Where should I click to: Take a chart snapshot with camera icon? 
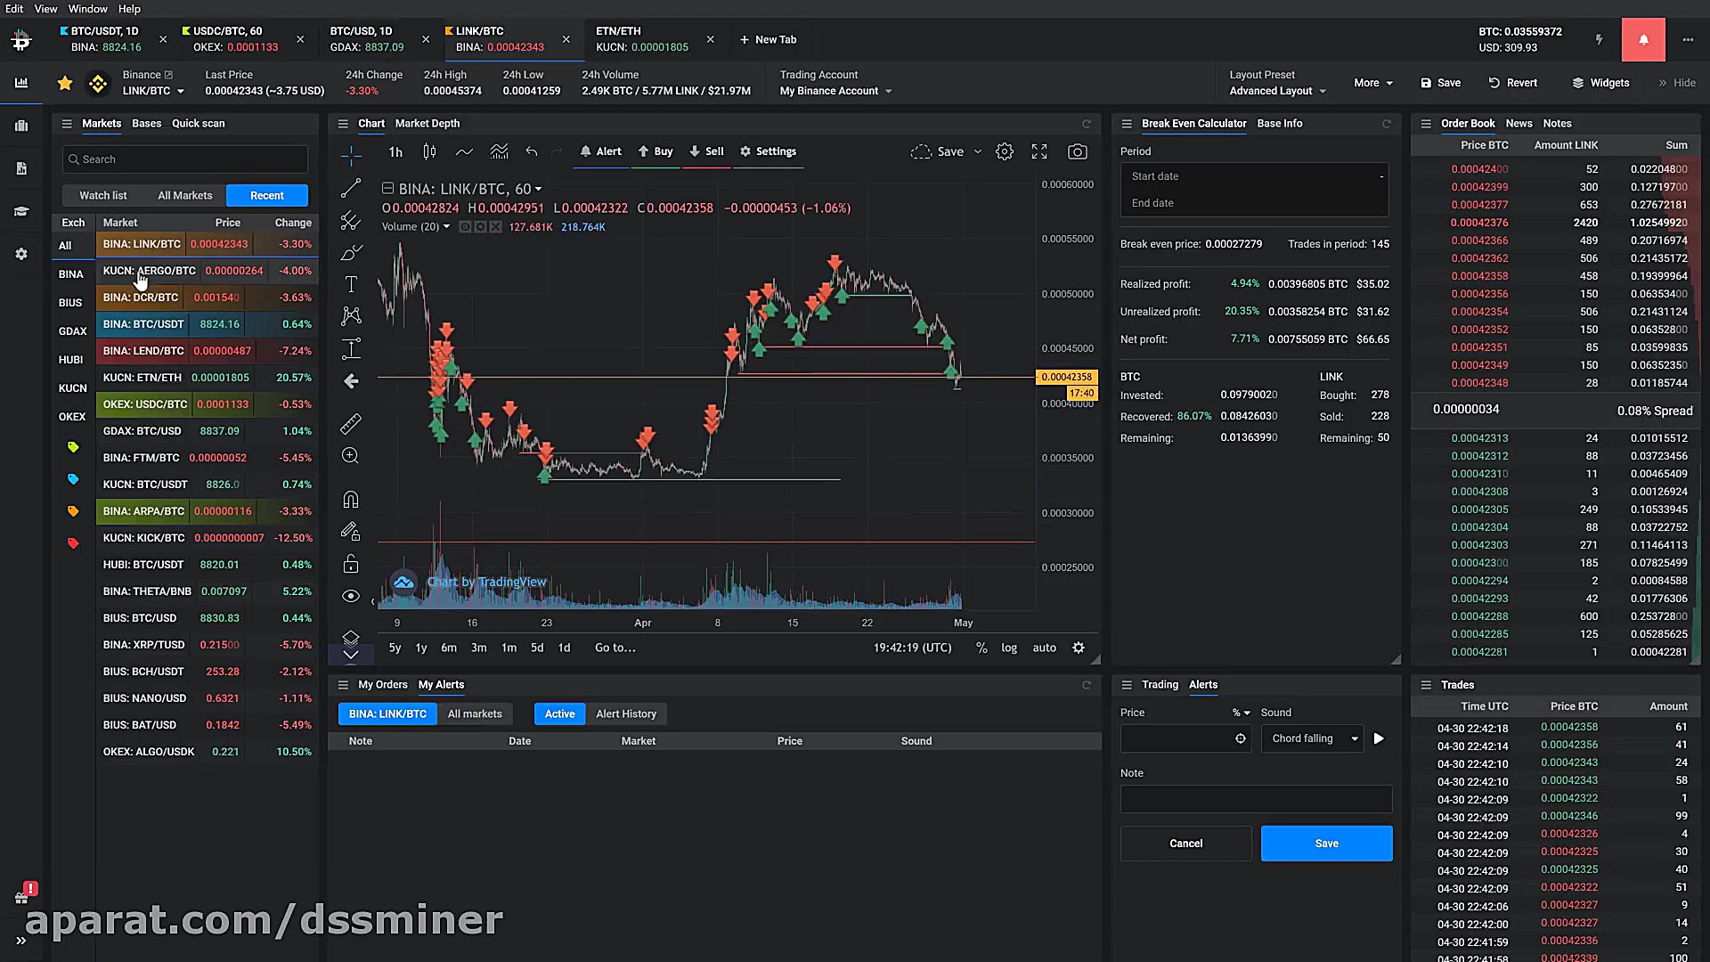point(1078,151)
